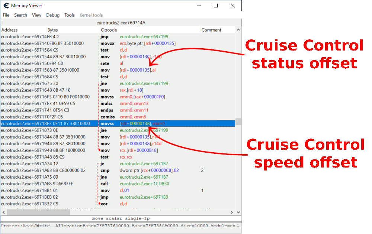Image resolution: width=372 pixels, height=234 pixels.
Task: Select the jae eurotrucks2.exe+697199 row
Action: pos(118,130)
